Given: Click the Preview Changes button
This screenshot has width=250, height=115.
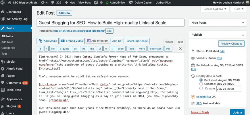Looking at the screenshot, I should tap(231, 44).
